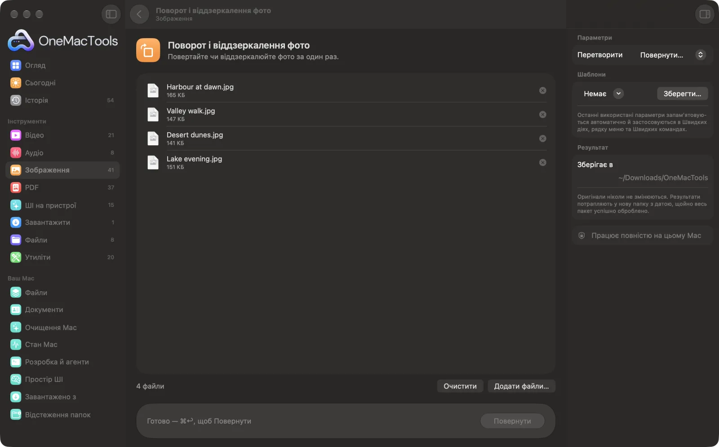Toggle the right inspector panel icon
719x447 pixels.
coord(705,14)
